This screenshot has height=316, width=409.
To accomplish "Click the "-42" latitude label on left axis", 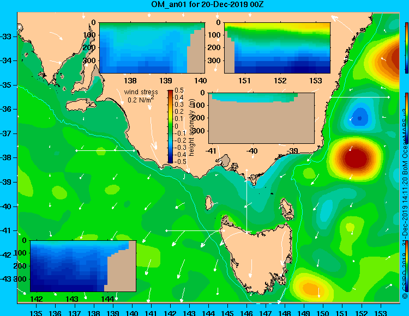I will pos(6,255).
